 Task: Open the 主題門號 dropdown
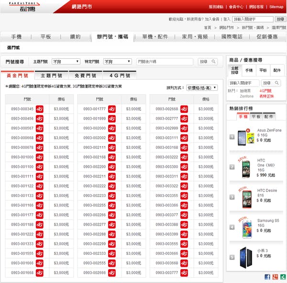point(66,62)
